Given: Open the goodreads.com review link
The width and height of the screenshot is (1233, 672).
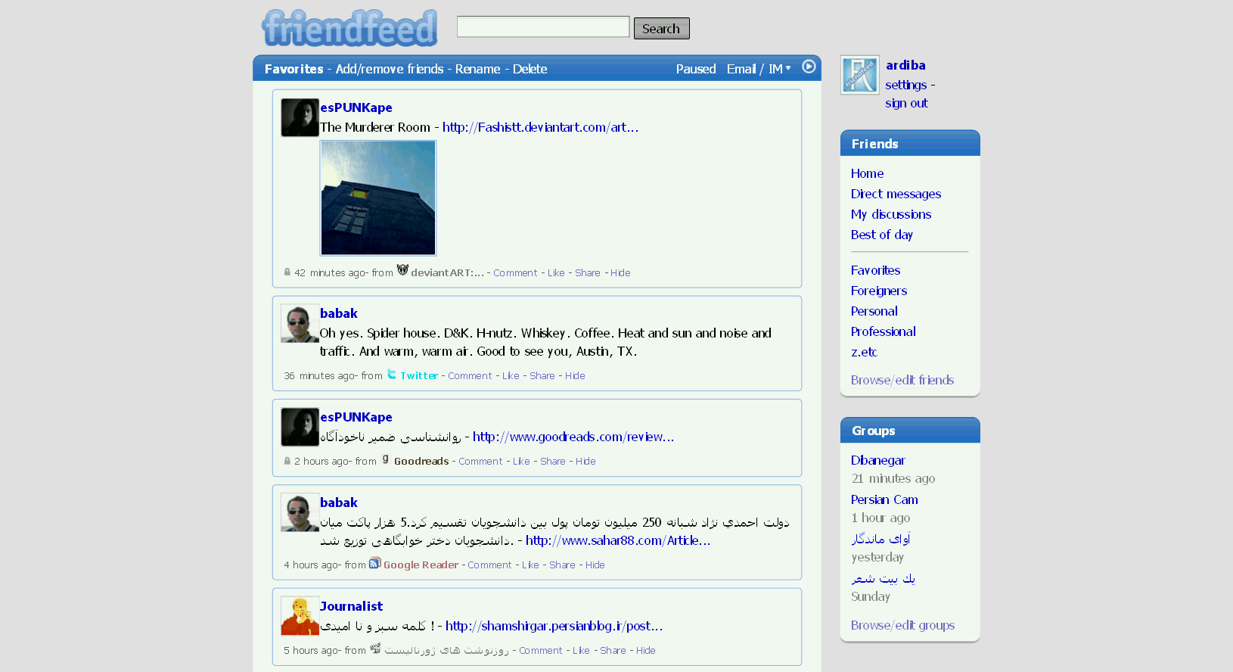Looking at the screenshot, I should point(573,437).
